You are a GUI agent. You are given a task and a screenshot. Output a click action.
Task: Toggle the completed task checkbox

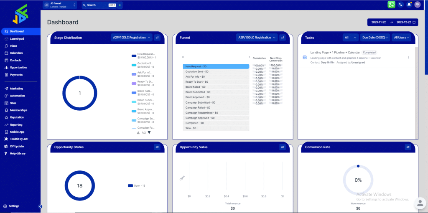tap(305, 58)
